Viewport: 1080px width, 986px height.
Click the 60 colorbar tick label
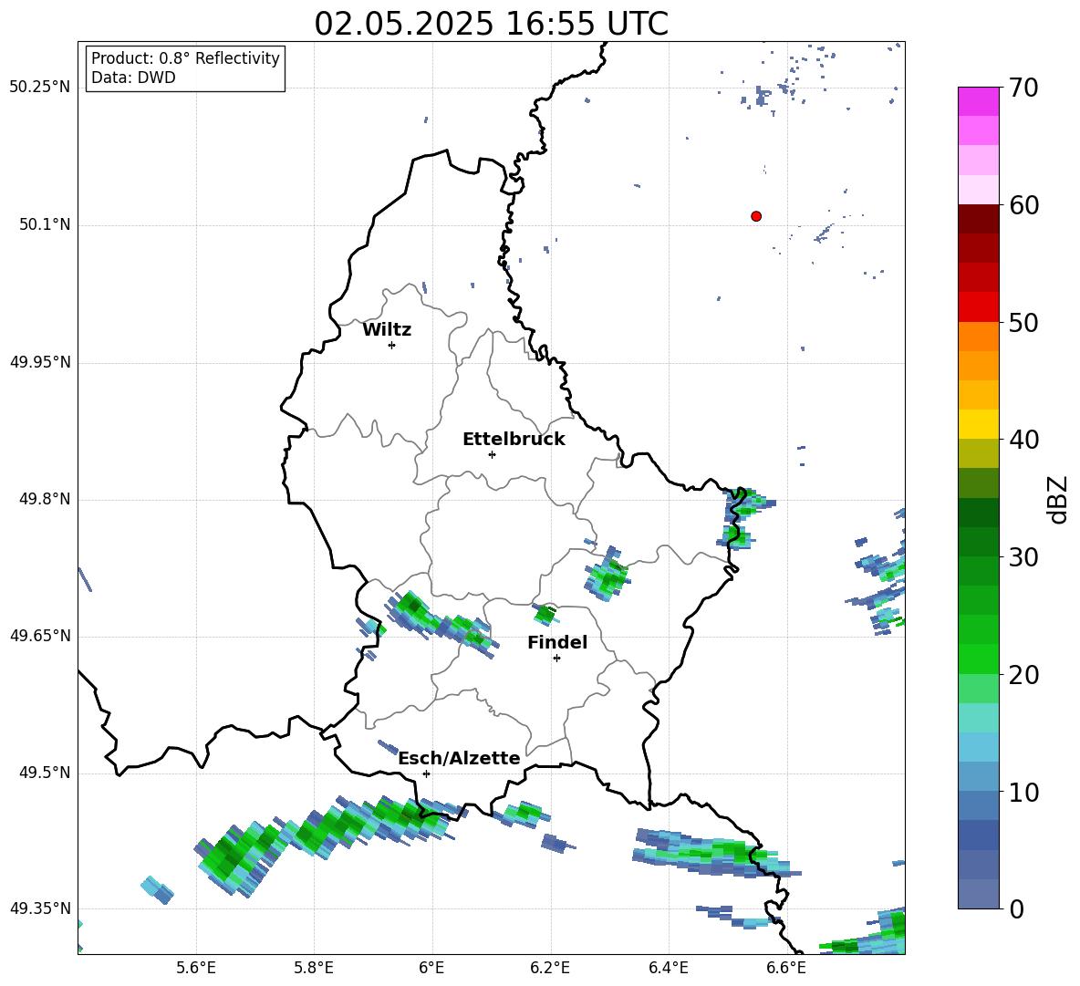(x=1023, y=205)
